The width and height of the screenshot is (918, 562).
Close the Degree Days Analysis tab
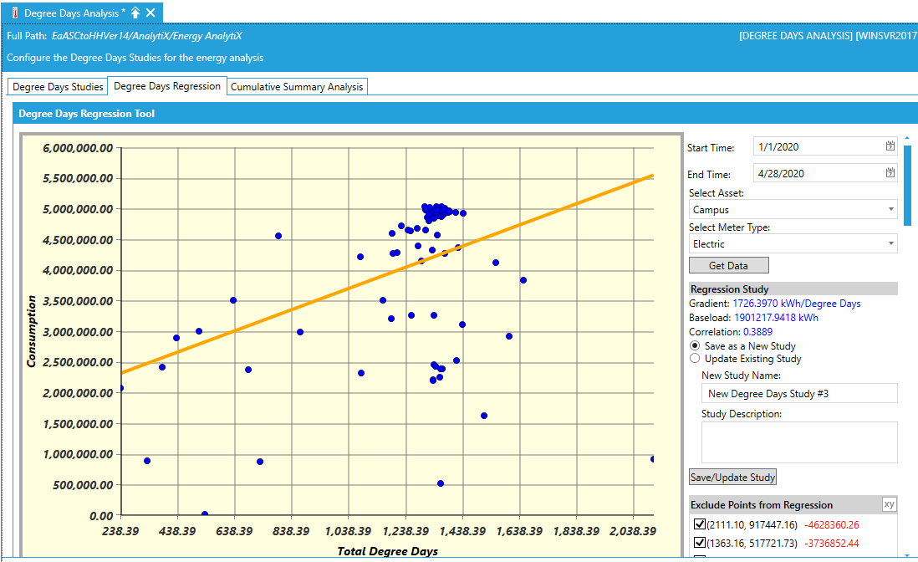click(x=150, y=13)
